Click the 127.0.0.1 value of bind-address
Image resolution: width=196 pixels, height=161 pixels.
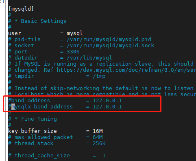coord(107,101)
